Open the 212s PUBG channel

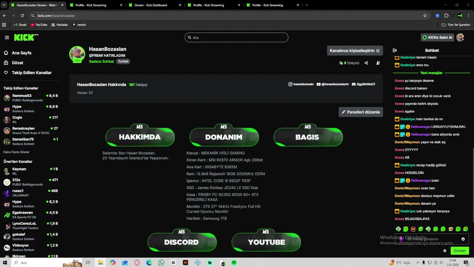coord(31,182)
